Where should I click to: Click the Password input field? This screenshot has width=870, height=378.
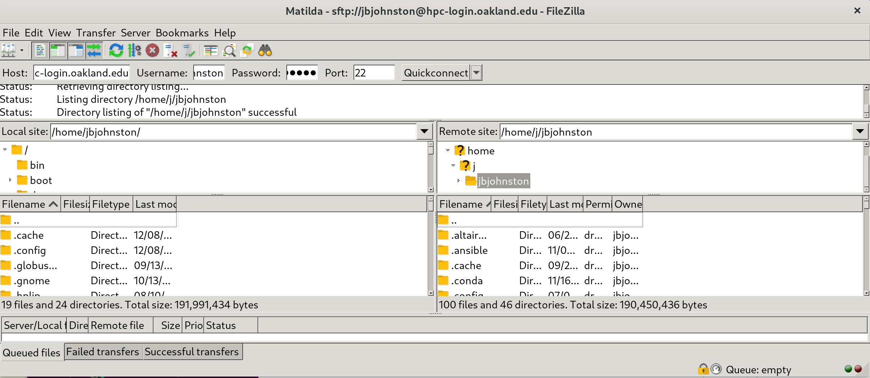302,73
